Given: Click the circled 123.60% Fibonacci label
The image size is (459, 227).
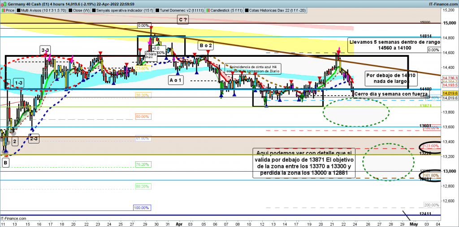Looking at the screenshot, I should (431, 147).
